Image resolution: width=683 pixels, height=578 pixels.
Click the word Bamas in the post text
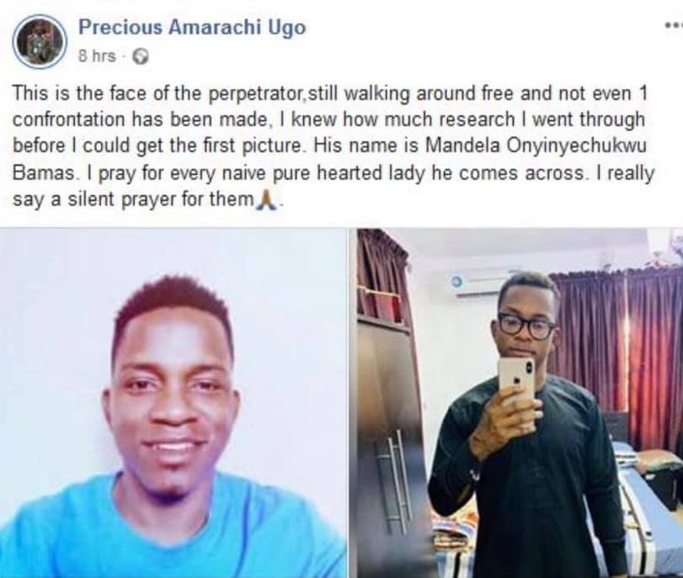click(44, 173)
